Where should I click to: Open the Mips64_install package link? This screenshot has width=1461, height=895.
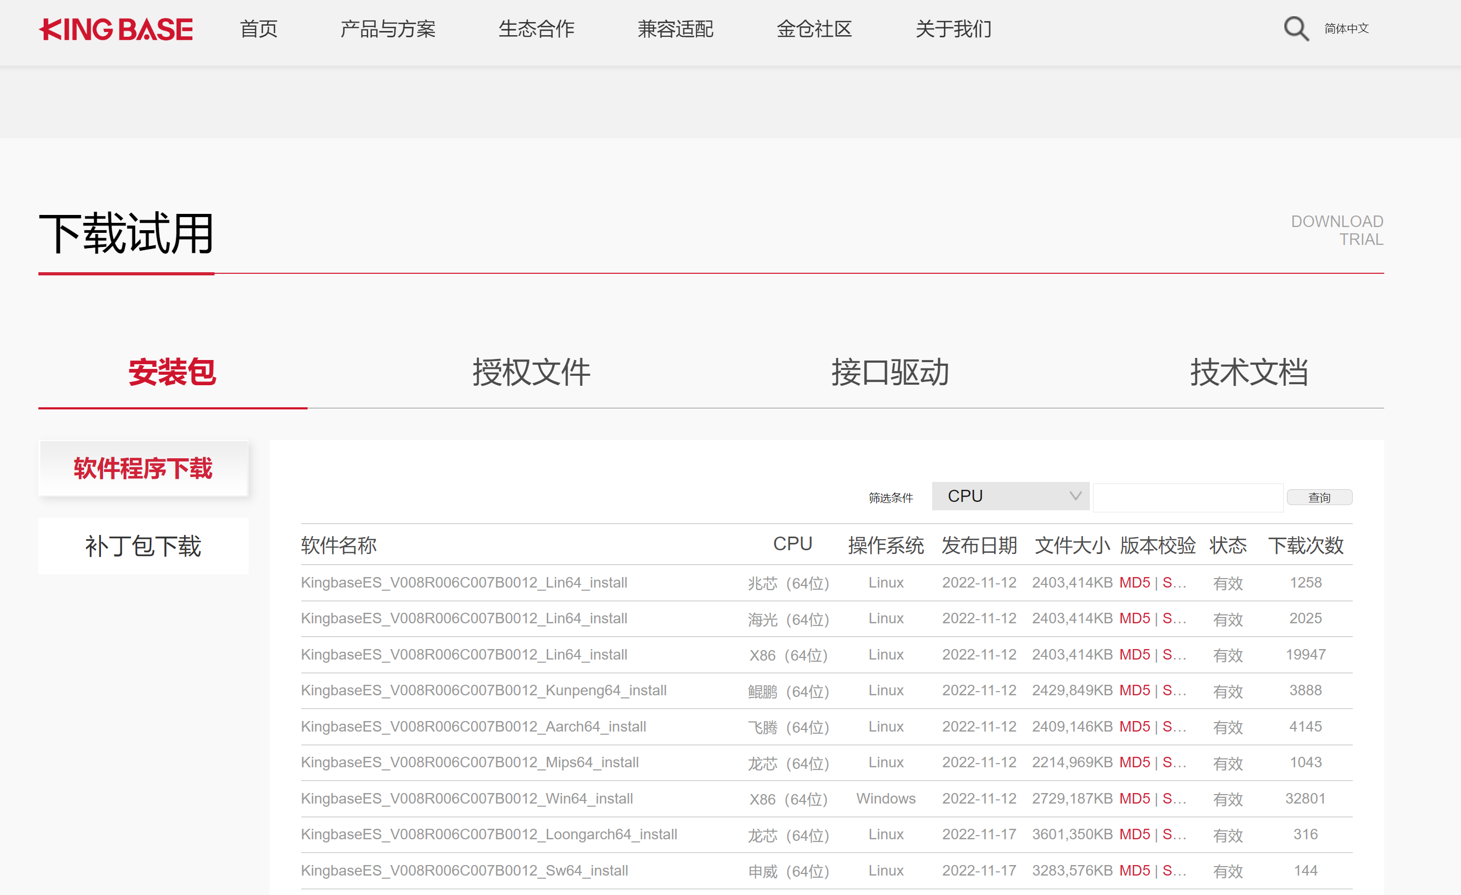(470, 762)
